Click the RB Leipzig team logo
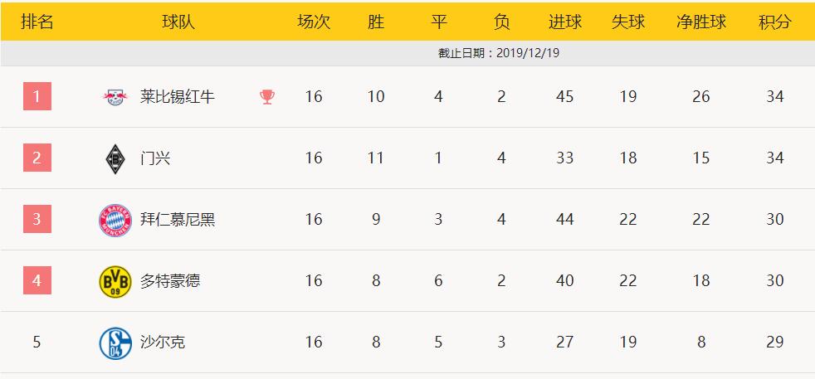 pyautogui.click(x=115, y=96)
